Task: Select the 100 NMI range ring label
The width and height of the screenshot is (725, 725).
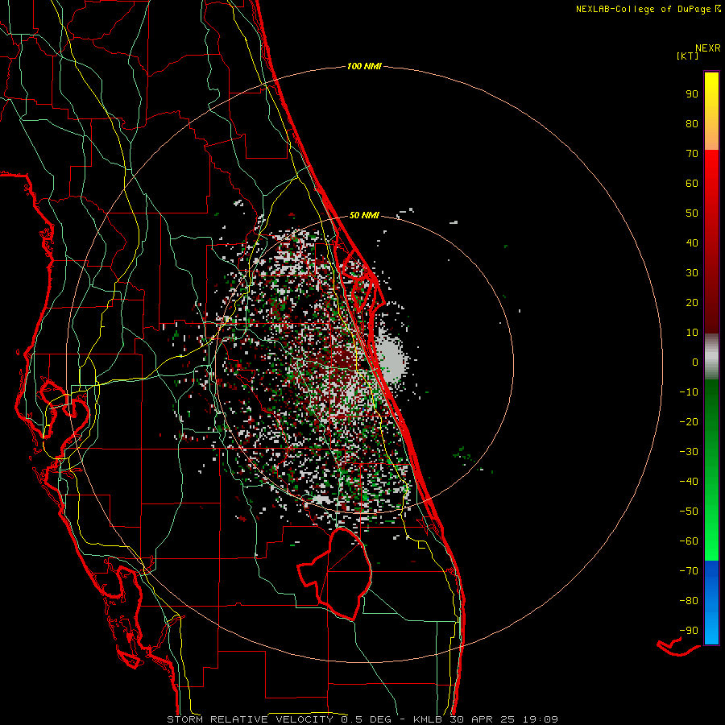Action: click(x=364, y=67)
